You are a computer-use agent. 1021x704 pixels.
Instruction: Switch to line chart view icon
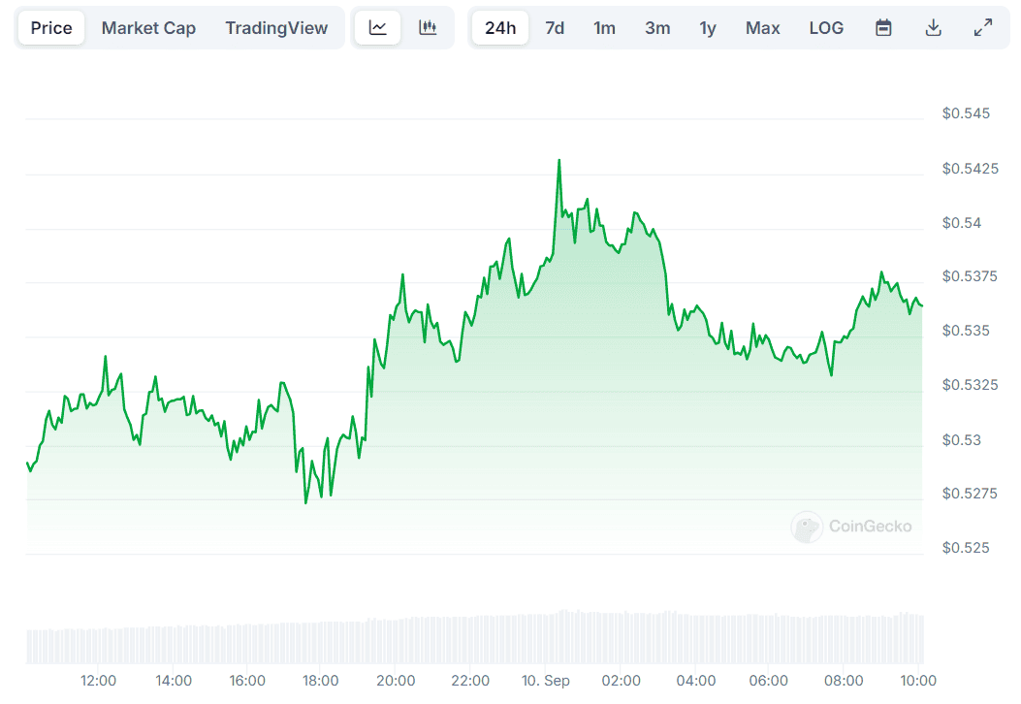(x=378, y=28)
